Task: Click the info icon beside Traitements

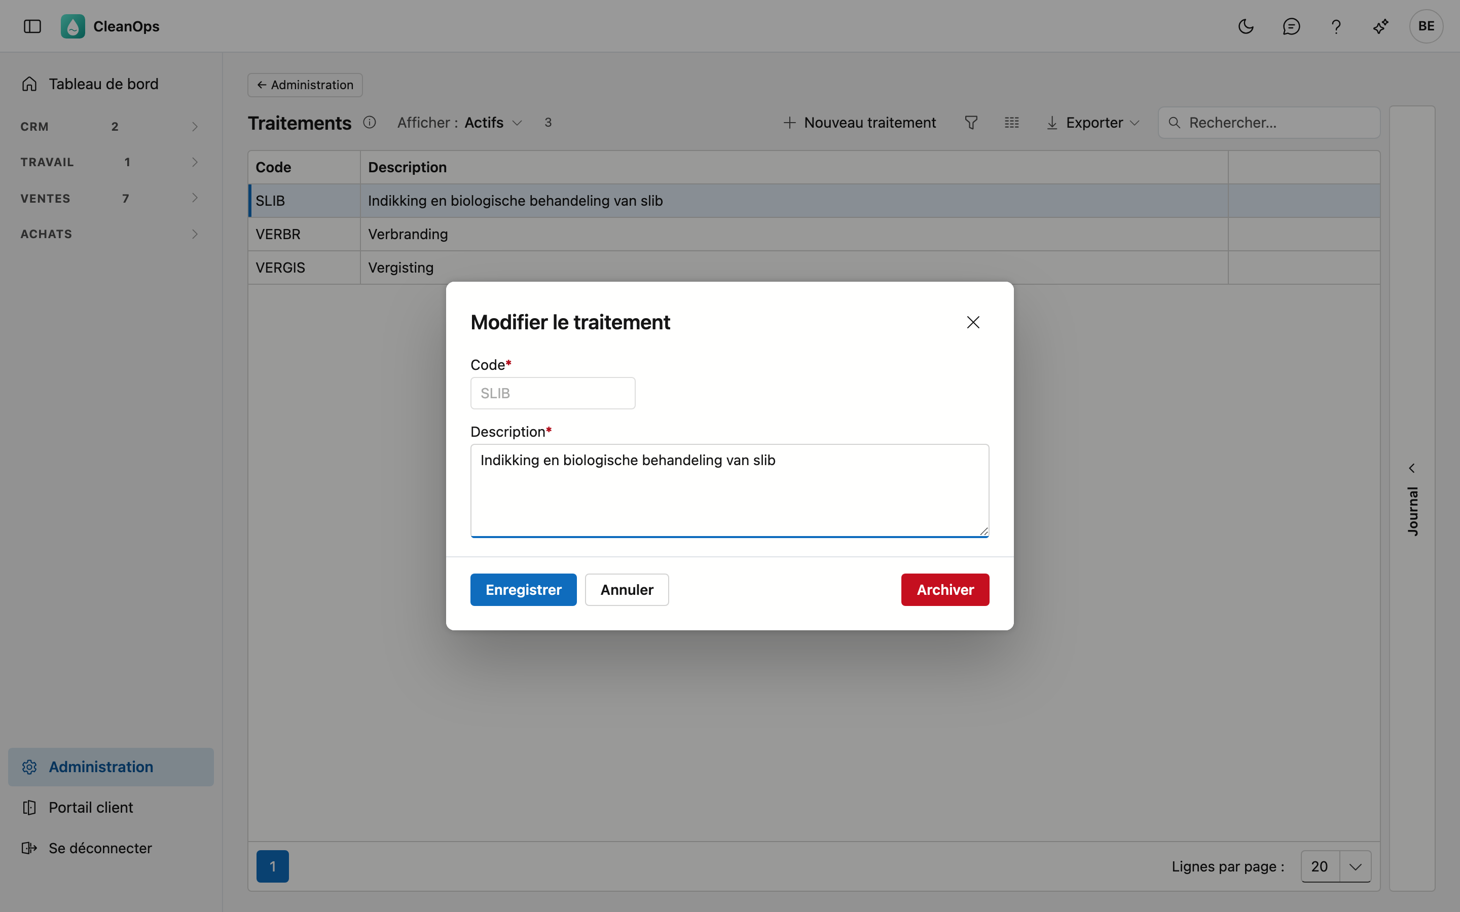Action: click(x=369, y=123)
